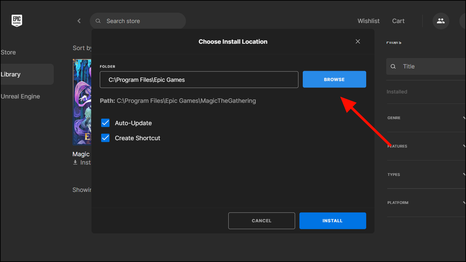
Task: Click the Path text showing MagicTheGathering
Action: pos(178,100)
